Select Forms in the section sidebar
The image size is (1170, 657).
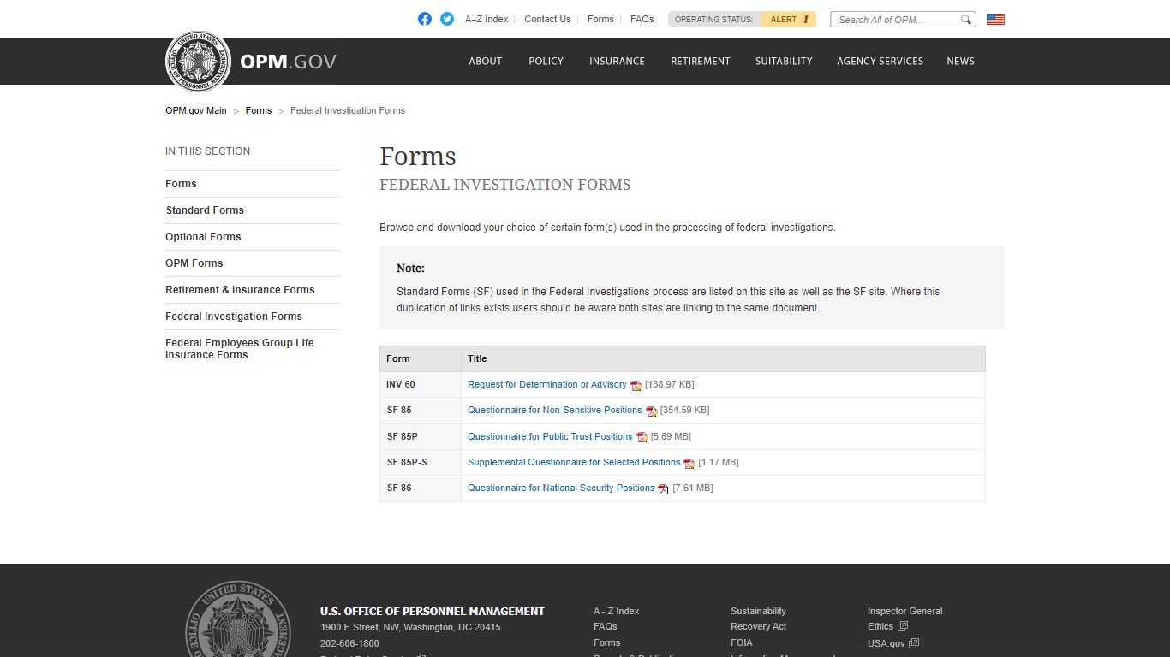(x=181, y=184)
